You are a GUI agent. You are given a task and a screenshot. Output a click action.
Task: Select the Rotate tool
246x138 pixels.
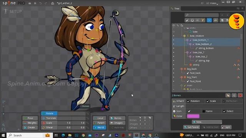click(x=49, y=113)
